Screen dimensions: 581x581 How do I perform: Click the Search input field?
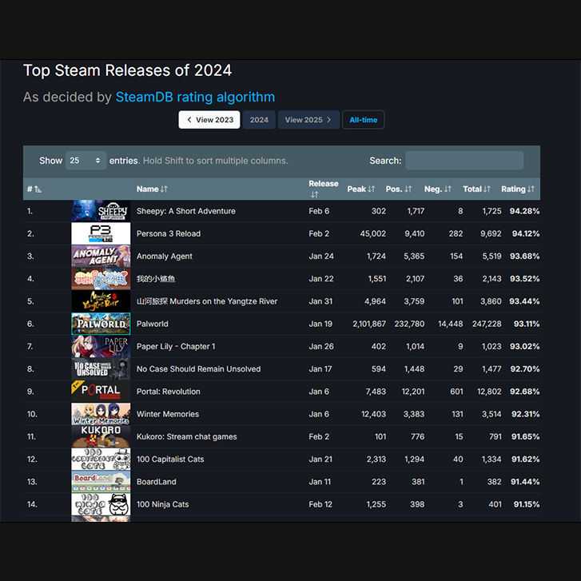pyautogui.click(x=464, y=161)
